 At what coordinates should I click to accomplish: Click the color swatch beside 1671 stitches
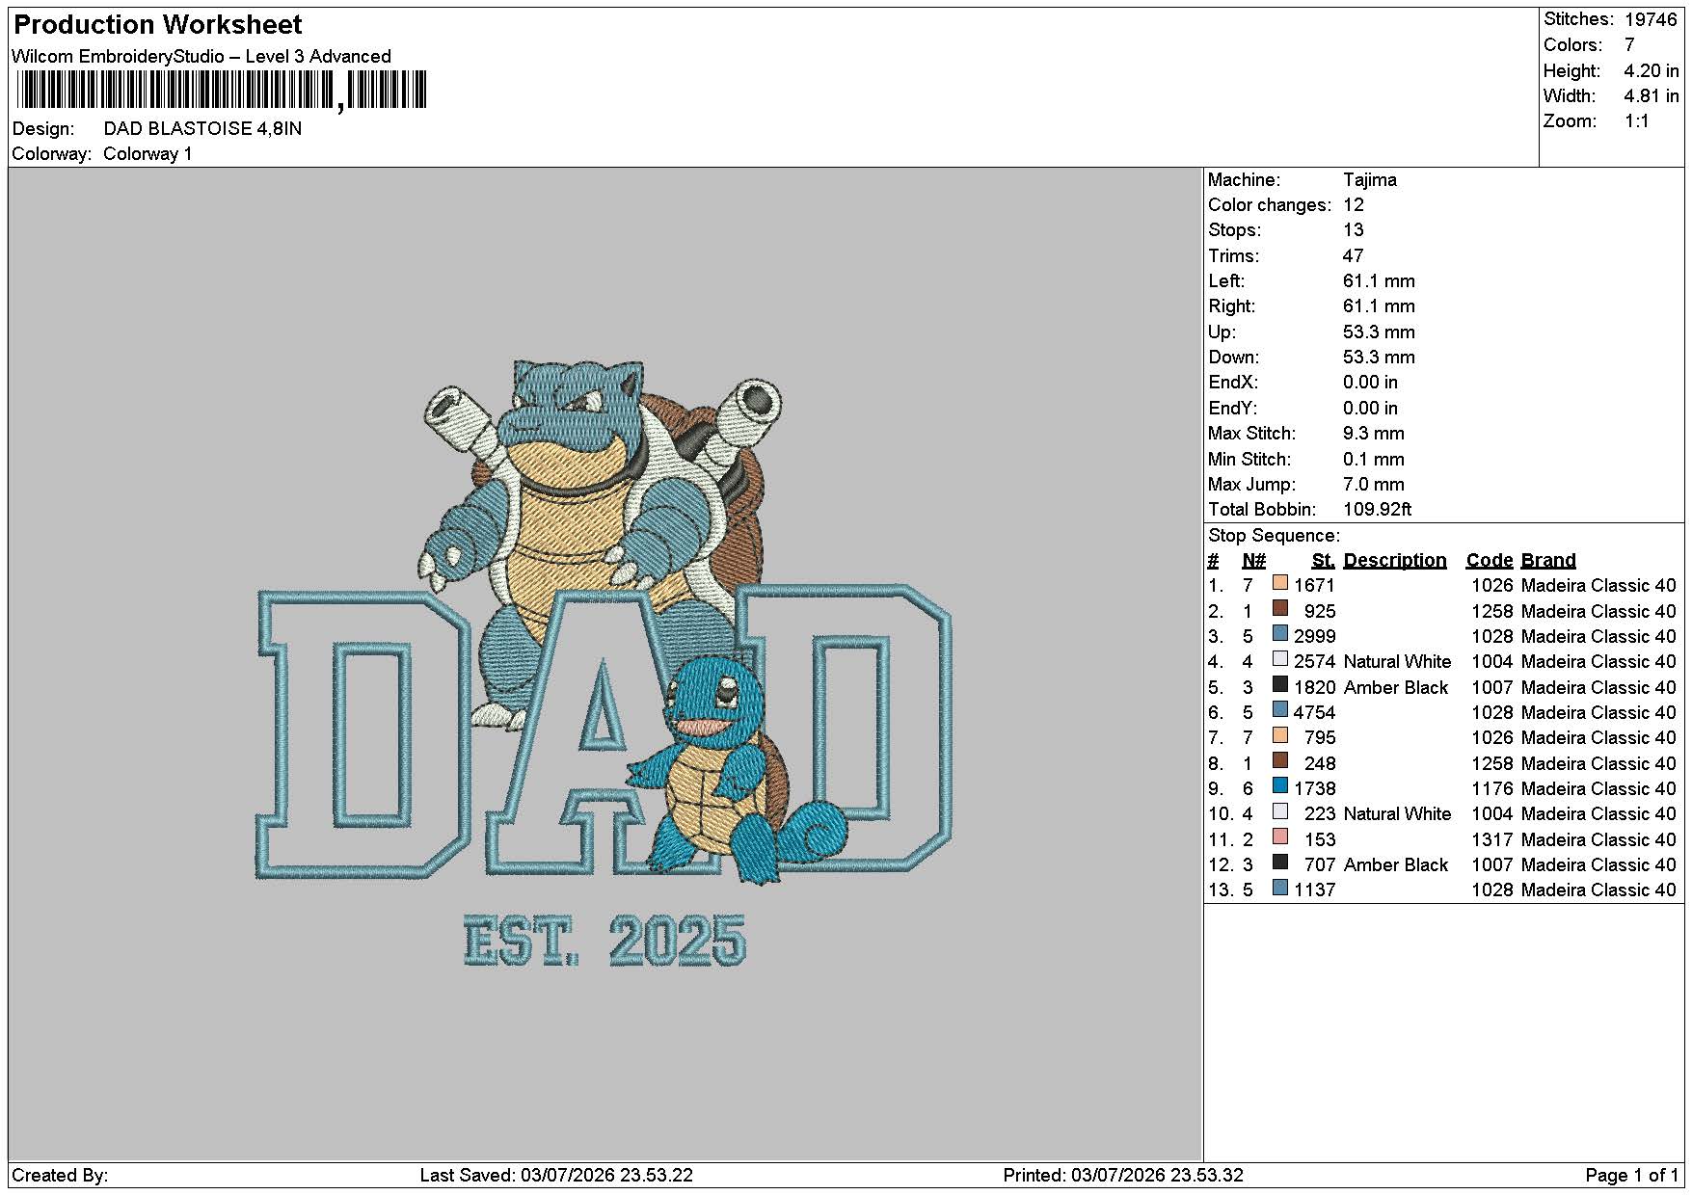(1280, 583)
